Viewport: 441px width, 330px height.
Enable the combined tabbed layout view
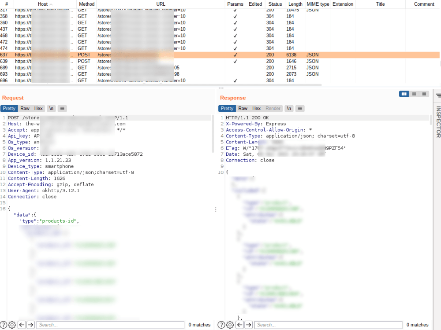coord(425,94)
